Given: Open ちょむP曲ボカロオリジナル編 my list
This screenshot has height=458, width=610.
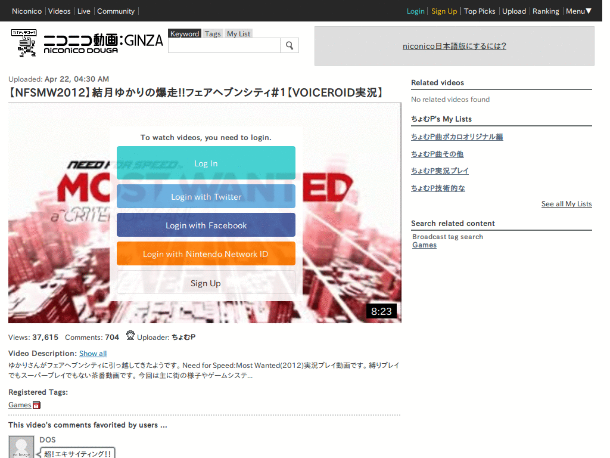Looking at the screenshot, I should (457, 137).
